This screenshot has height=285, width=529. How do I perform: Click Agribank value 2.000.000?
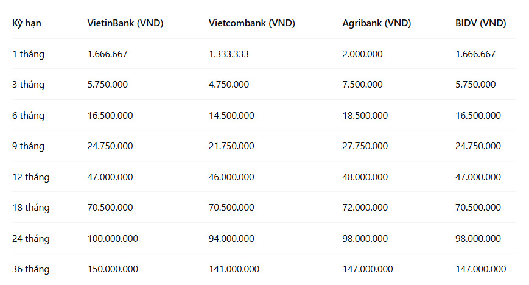point(362,54)
